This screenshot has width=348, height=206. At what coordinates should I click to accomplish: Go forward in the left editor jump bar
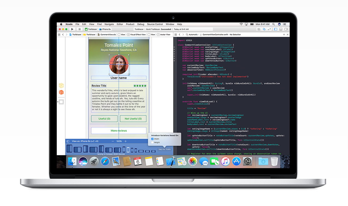[66, 35]
